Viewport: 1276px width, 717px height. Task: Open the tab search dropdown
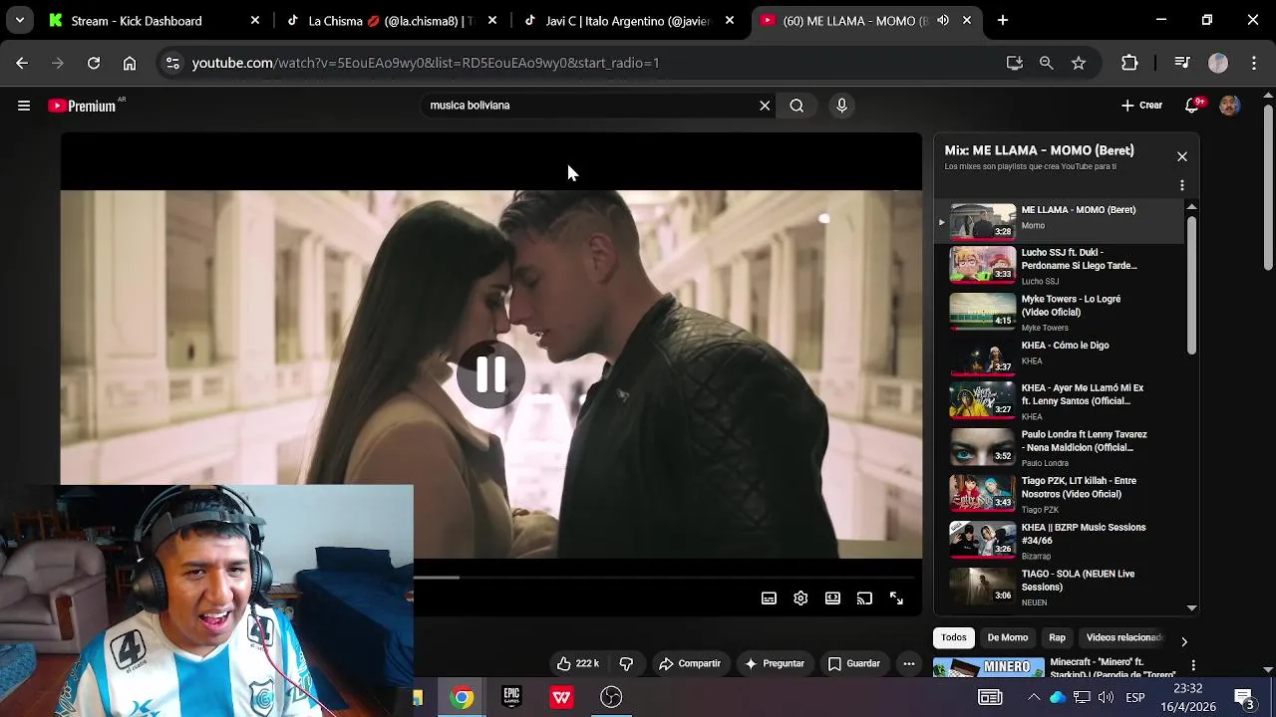pyautogui.click(x=20, y=20)
